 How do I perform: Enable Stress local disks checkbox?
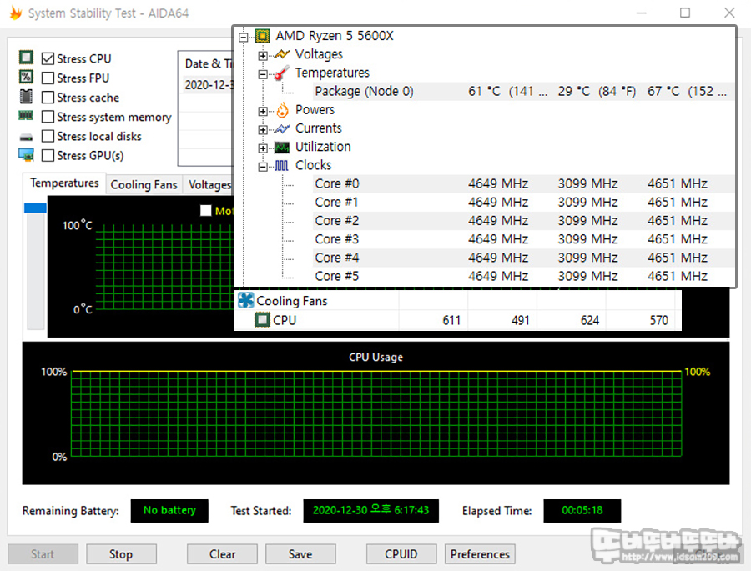pos(48,137)
